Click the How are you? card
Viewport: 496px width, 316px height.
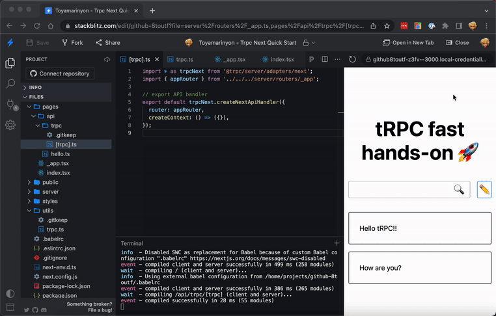420,268
